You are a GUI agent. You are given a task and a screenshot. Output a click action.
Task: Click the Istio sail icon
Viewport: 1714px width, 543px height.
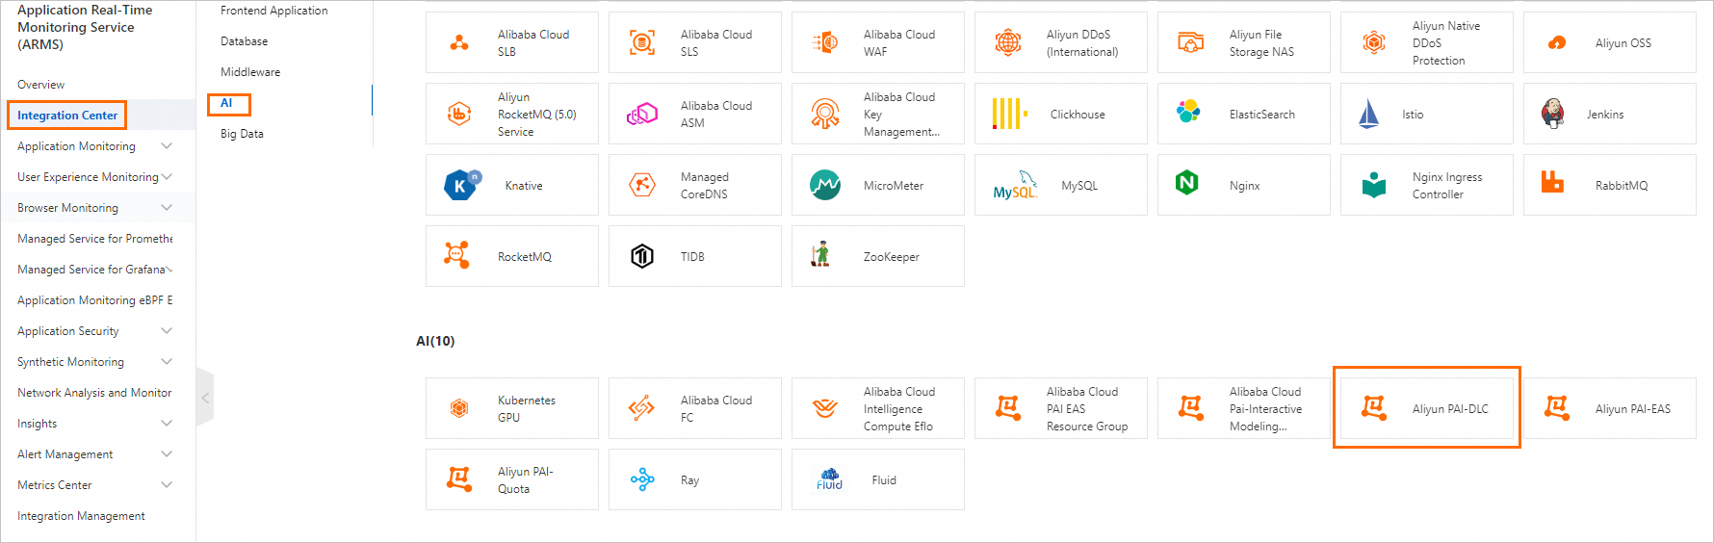coord(1368,114)
